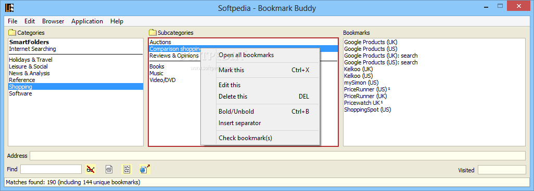
Task: Select Reference category
Action: [22, 80]
